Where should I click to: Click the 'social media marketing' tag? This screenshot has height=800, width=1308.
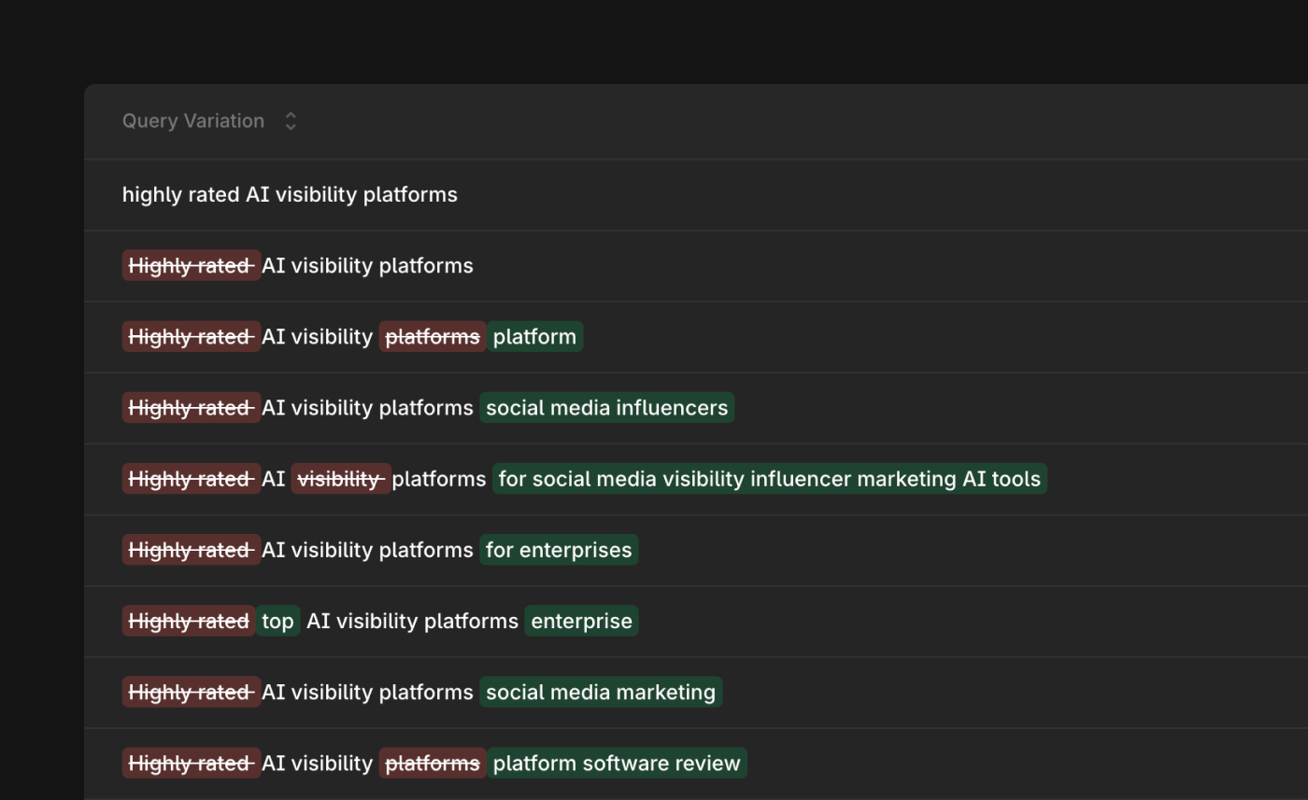(601, 692)
